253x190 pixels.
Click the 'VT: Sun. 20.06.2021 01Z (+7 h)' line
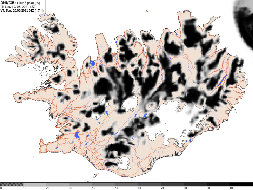pyautogui.click(x=22, y=10)
